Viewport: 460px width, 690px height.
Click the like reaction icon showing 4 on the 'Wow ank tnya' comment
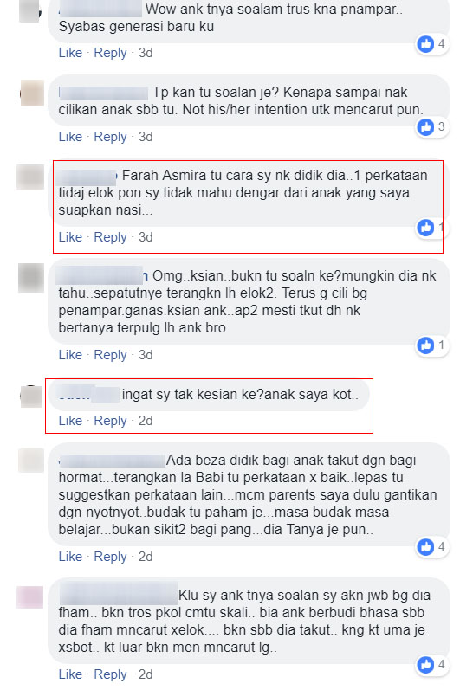425,44
